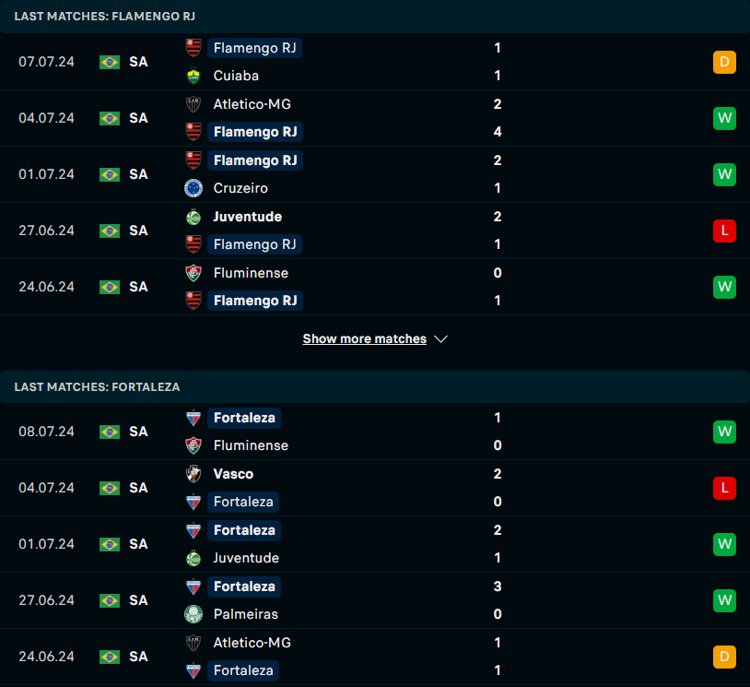
Task: Click Brazil flag on 27.06.24 Juventude-Flamengo row
Action: click(110, 231)
